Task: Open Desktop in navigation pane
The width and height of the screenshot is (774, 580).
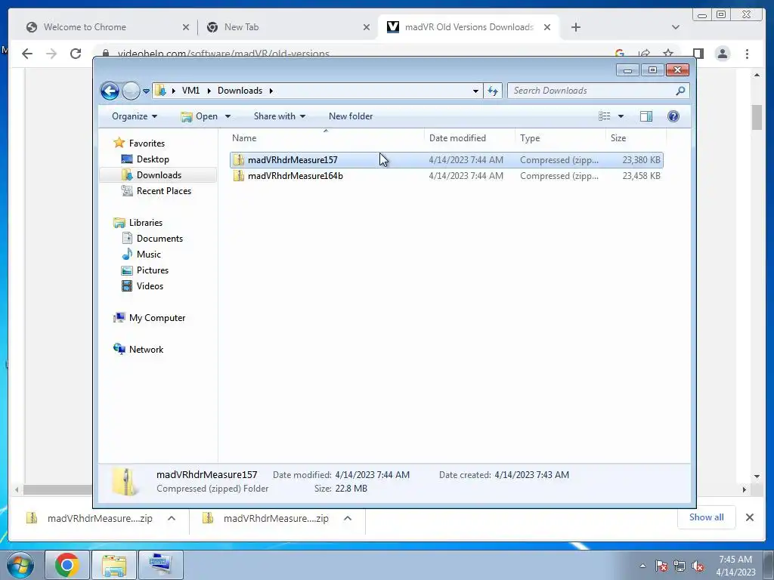Action: click(153, 159)
